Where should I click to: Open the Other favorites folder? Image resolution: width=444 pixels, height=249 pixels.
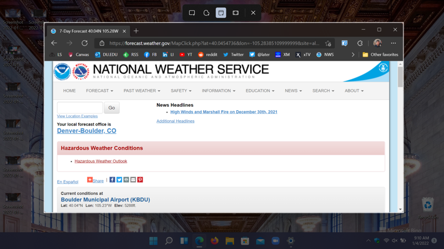click(380, 55)
